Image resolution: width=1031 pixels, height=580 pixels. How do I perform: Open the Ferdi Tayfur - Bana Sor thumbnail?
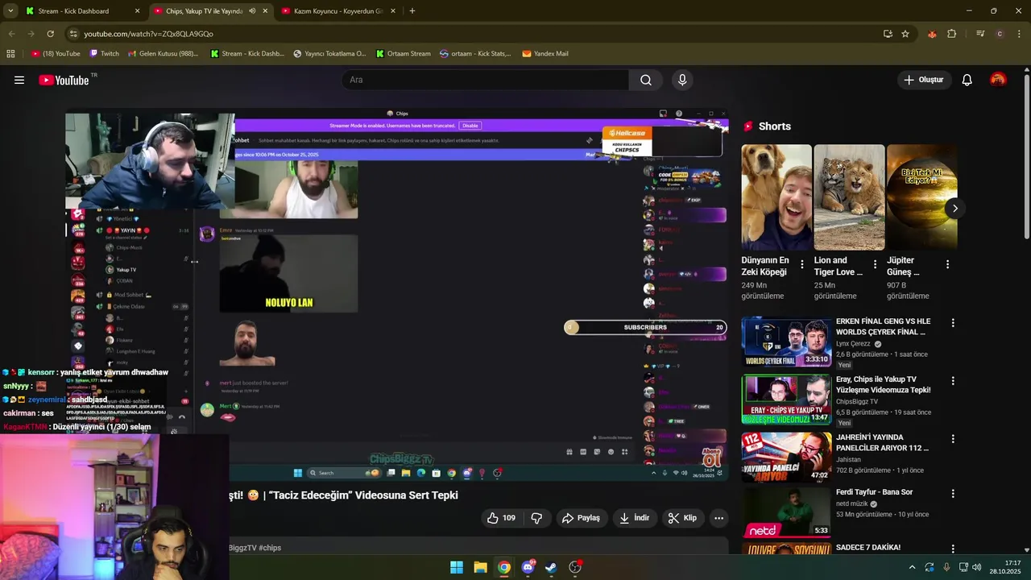point(786,512)
